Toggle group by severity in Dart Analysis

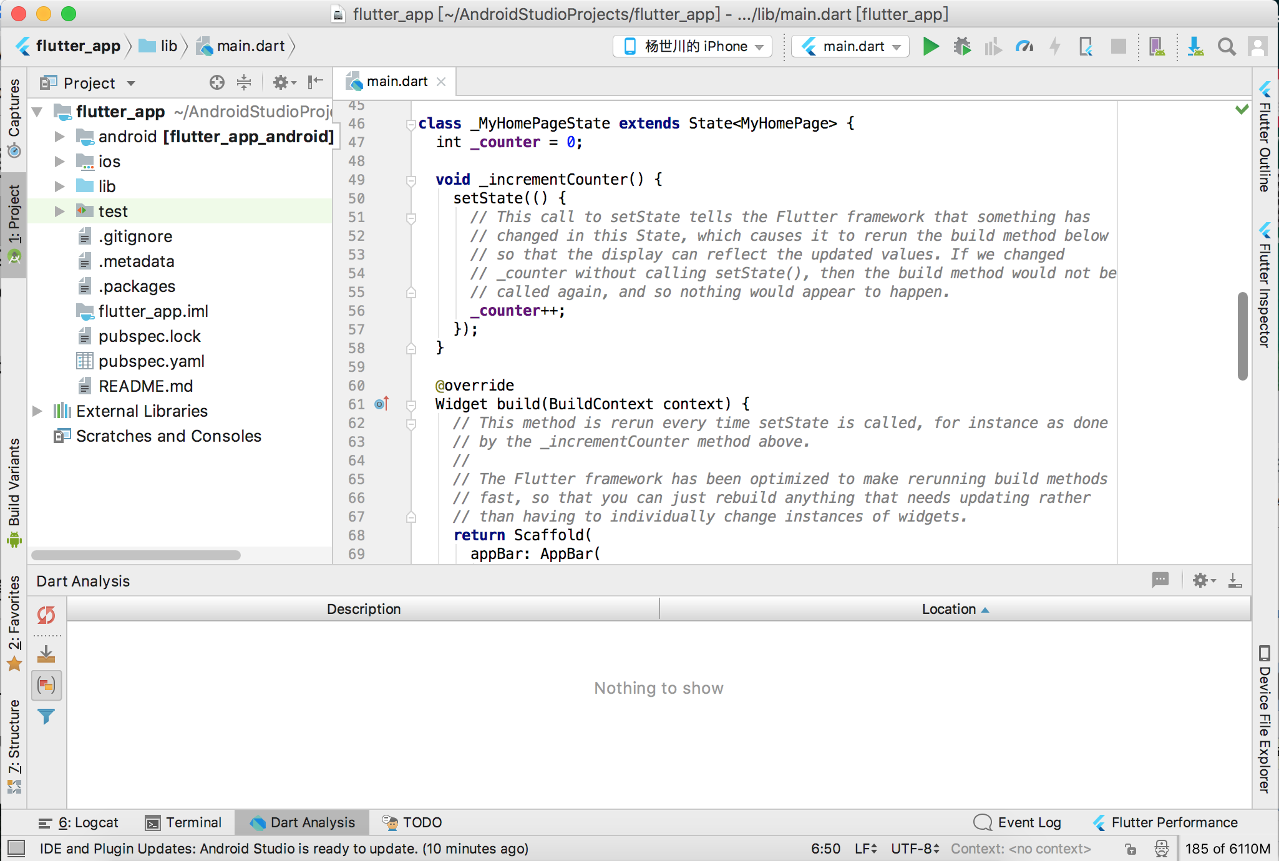click(x=46, y=686)
